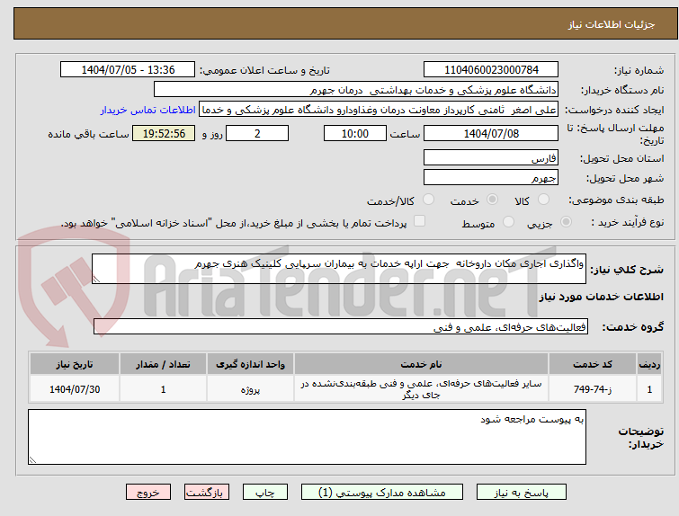
Task: Select the خدمت radio button
Action: click(492, 200)
